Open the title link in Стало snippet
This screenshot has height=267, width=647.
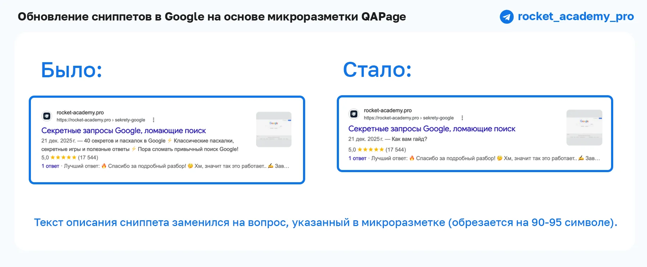pos(432,129)
